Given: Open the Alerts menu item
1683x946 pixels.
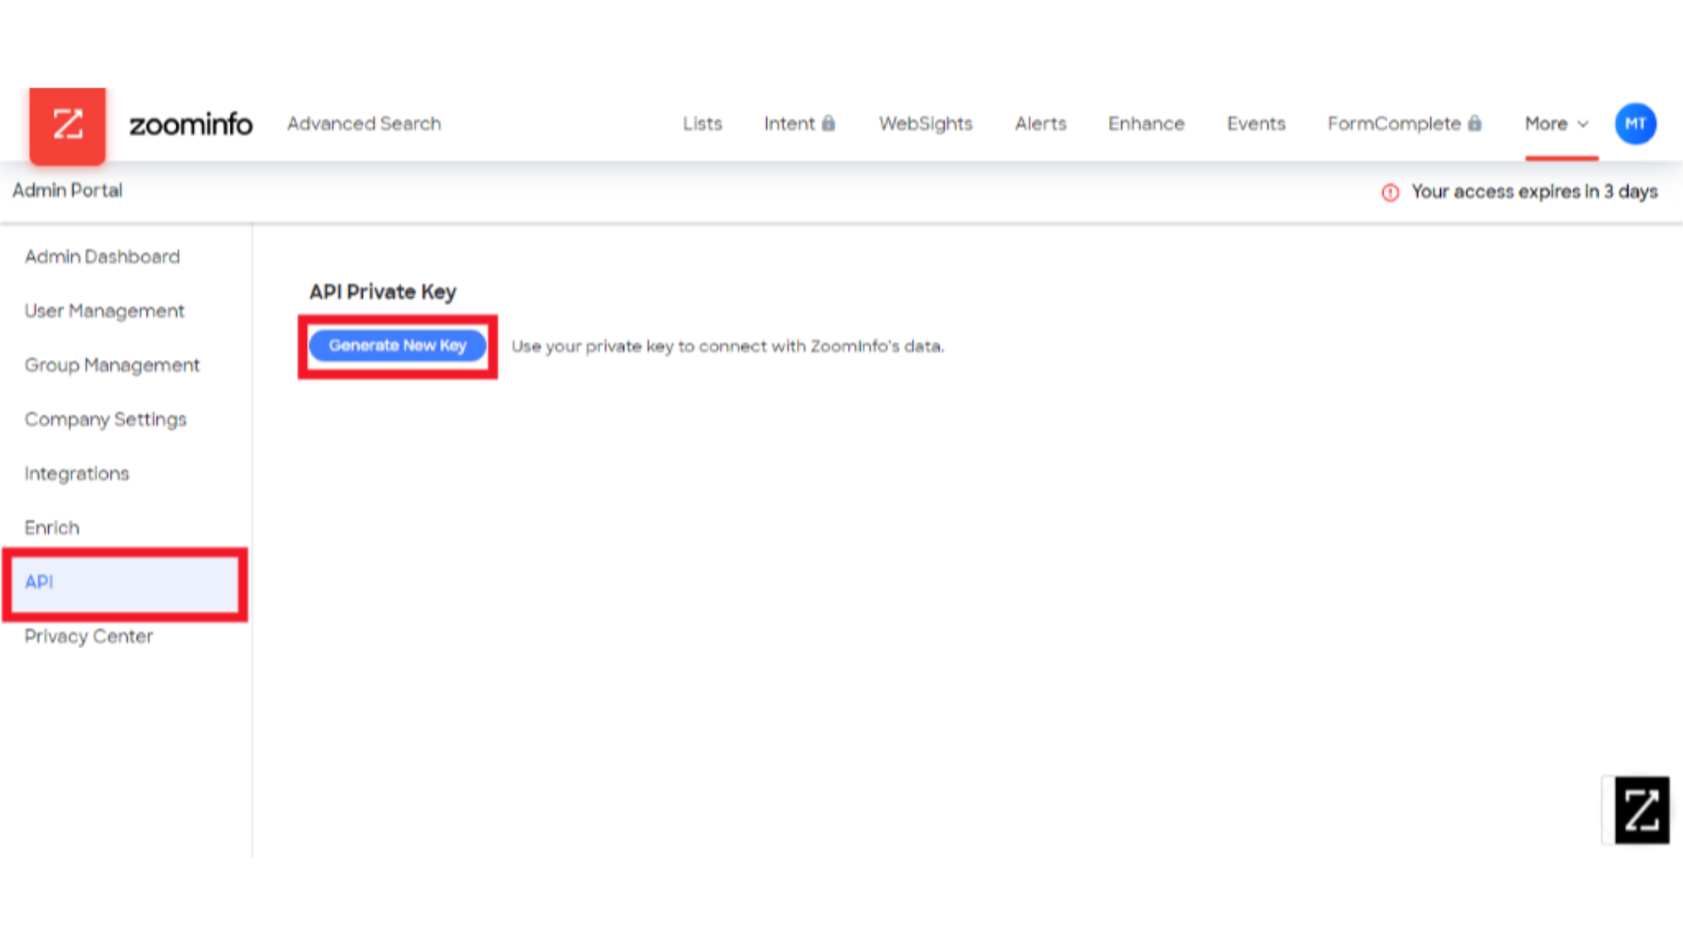Looking at the screenshot, I should pyautogui.click(x=1039, y=123).
